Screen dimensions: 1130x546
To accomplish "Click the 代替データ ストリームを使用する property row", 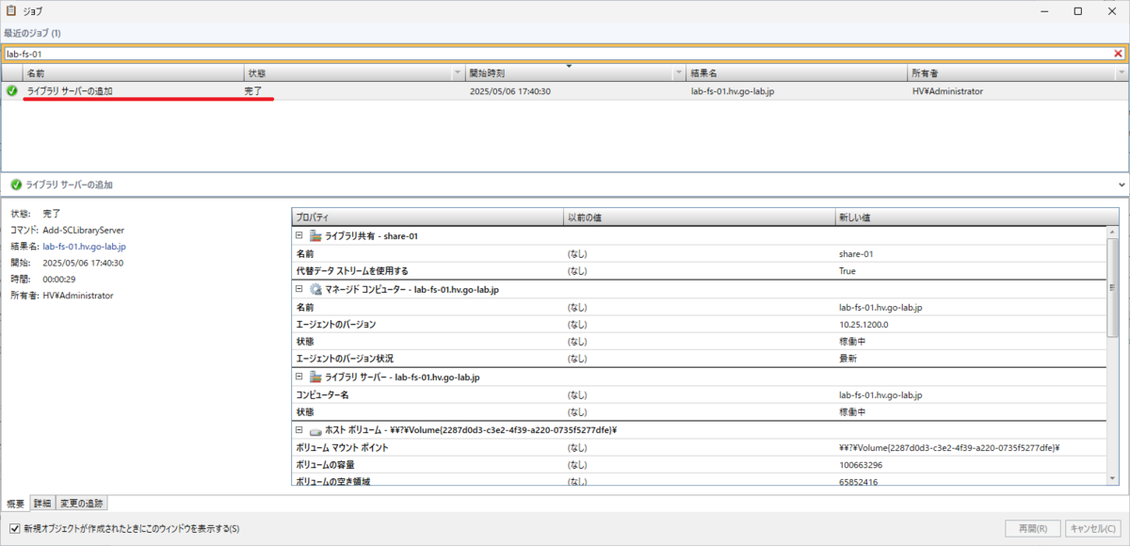I will tap(699, 271).
